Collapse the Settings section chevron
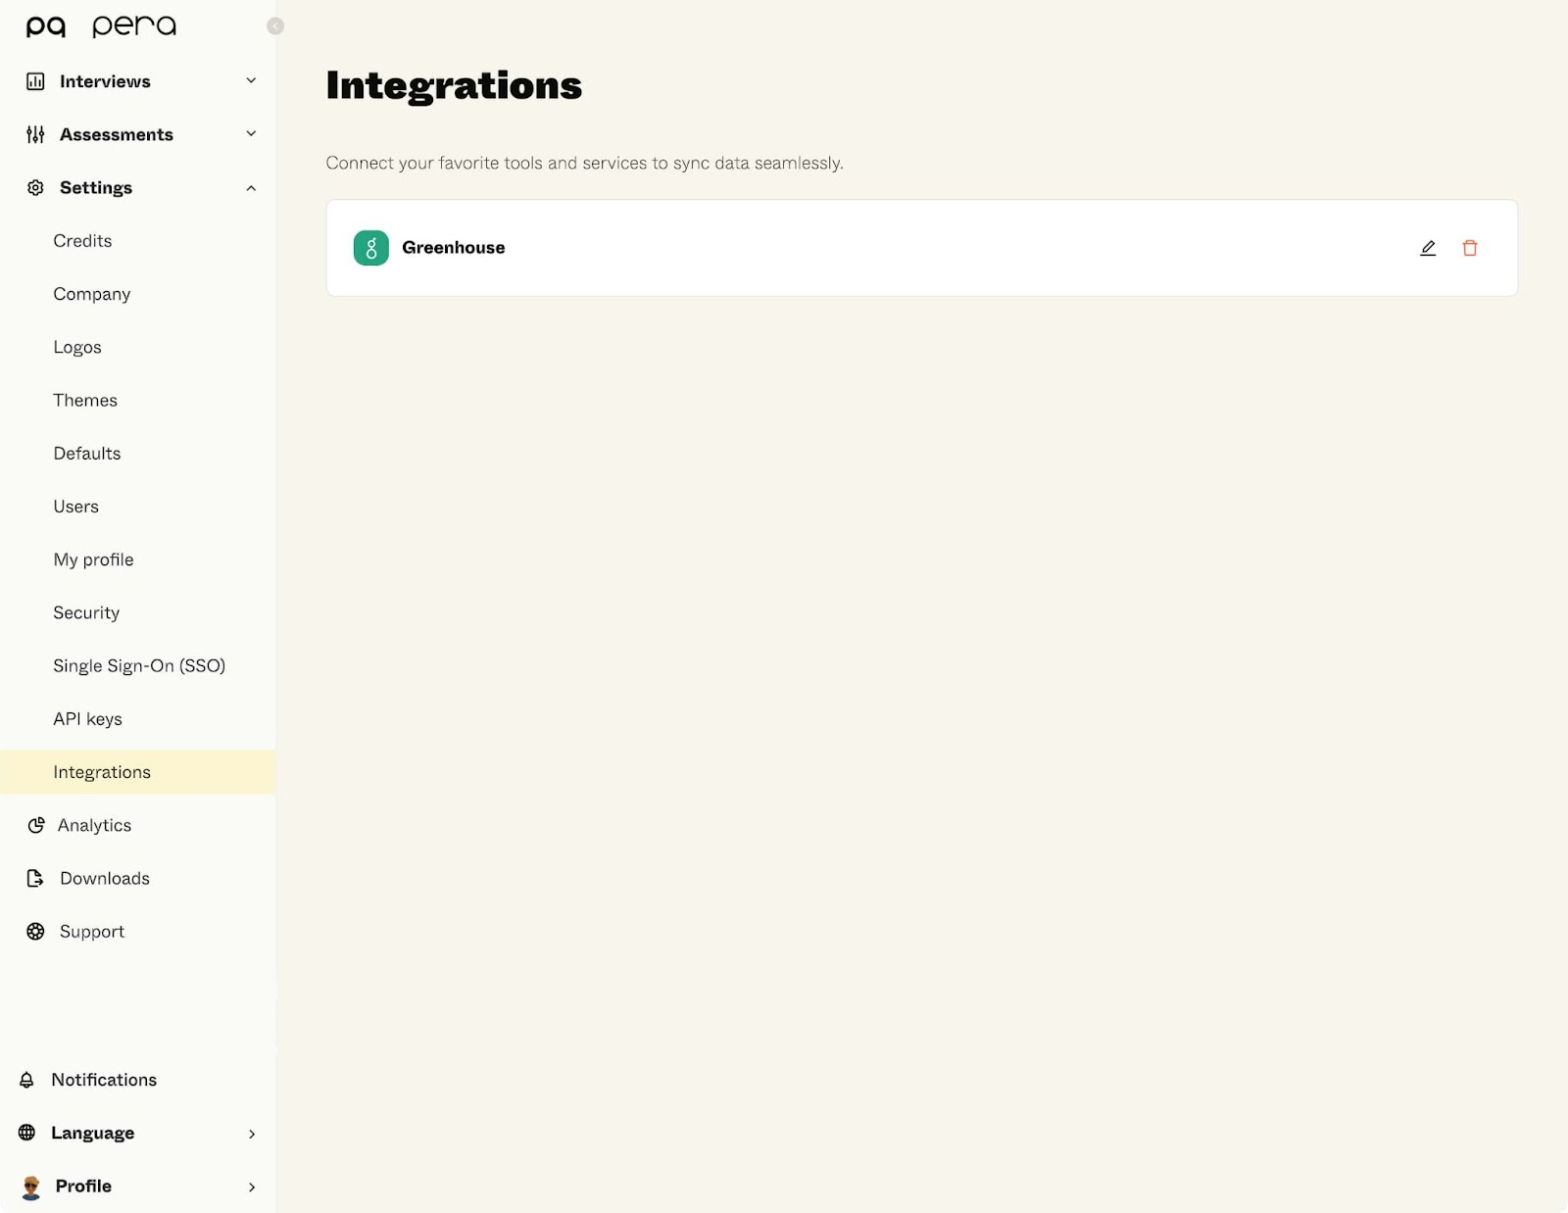Image resolution: width=1568 pixels, height=1213 pixels. point(251,187)
